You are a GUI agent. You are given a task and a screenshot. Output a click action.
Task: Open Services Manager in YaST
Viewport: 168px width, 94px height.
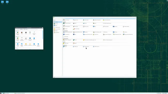click(x=76, y=29)
